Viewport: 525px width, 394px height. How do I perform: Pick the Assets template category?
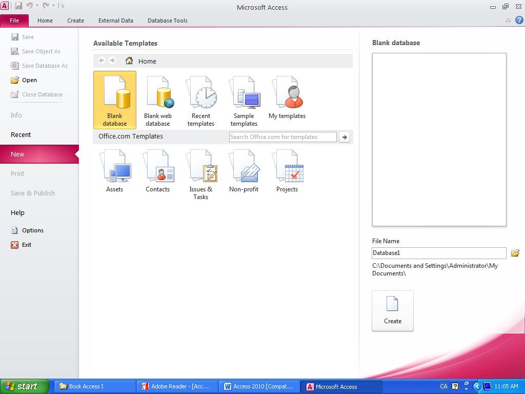[x=114, y=171]
